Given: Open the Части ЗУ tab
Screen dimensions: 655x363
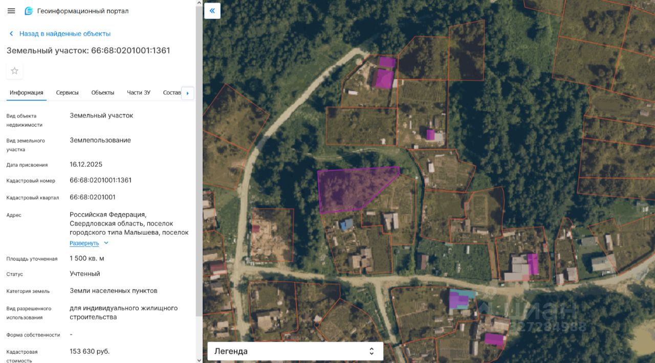Looking at the screenshot, I should (139, 93).
